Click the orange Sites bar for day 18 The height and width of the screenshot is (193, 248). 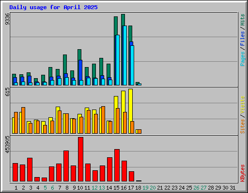click(139, 131)
